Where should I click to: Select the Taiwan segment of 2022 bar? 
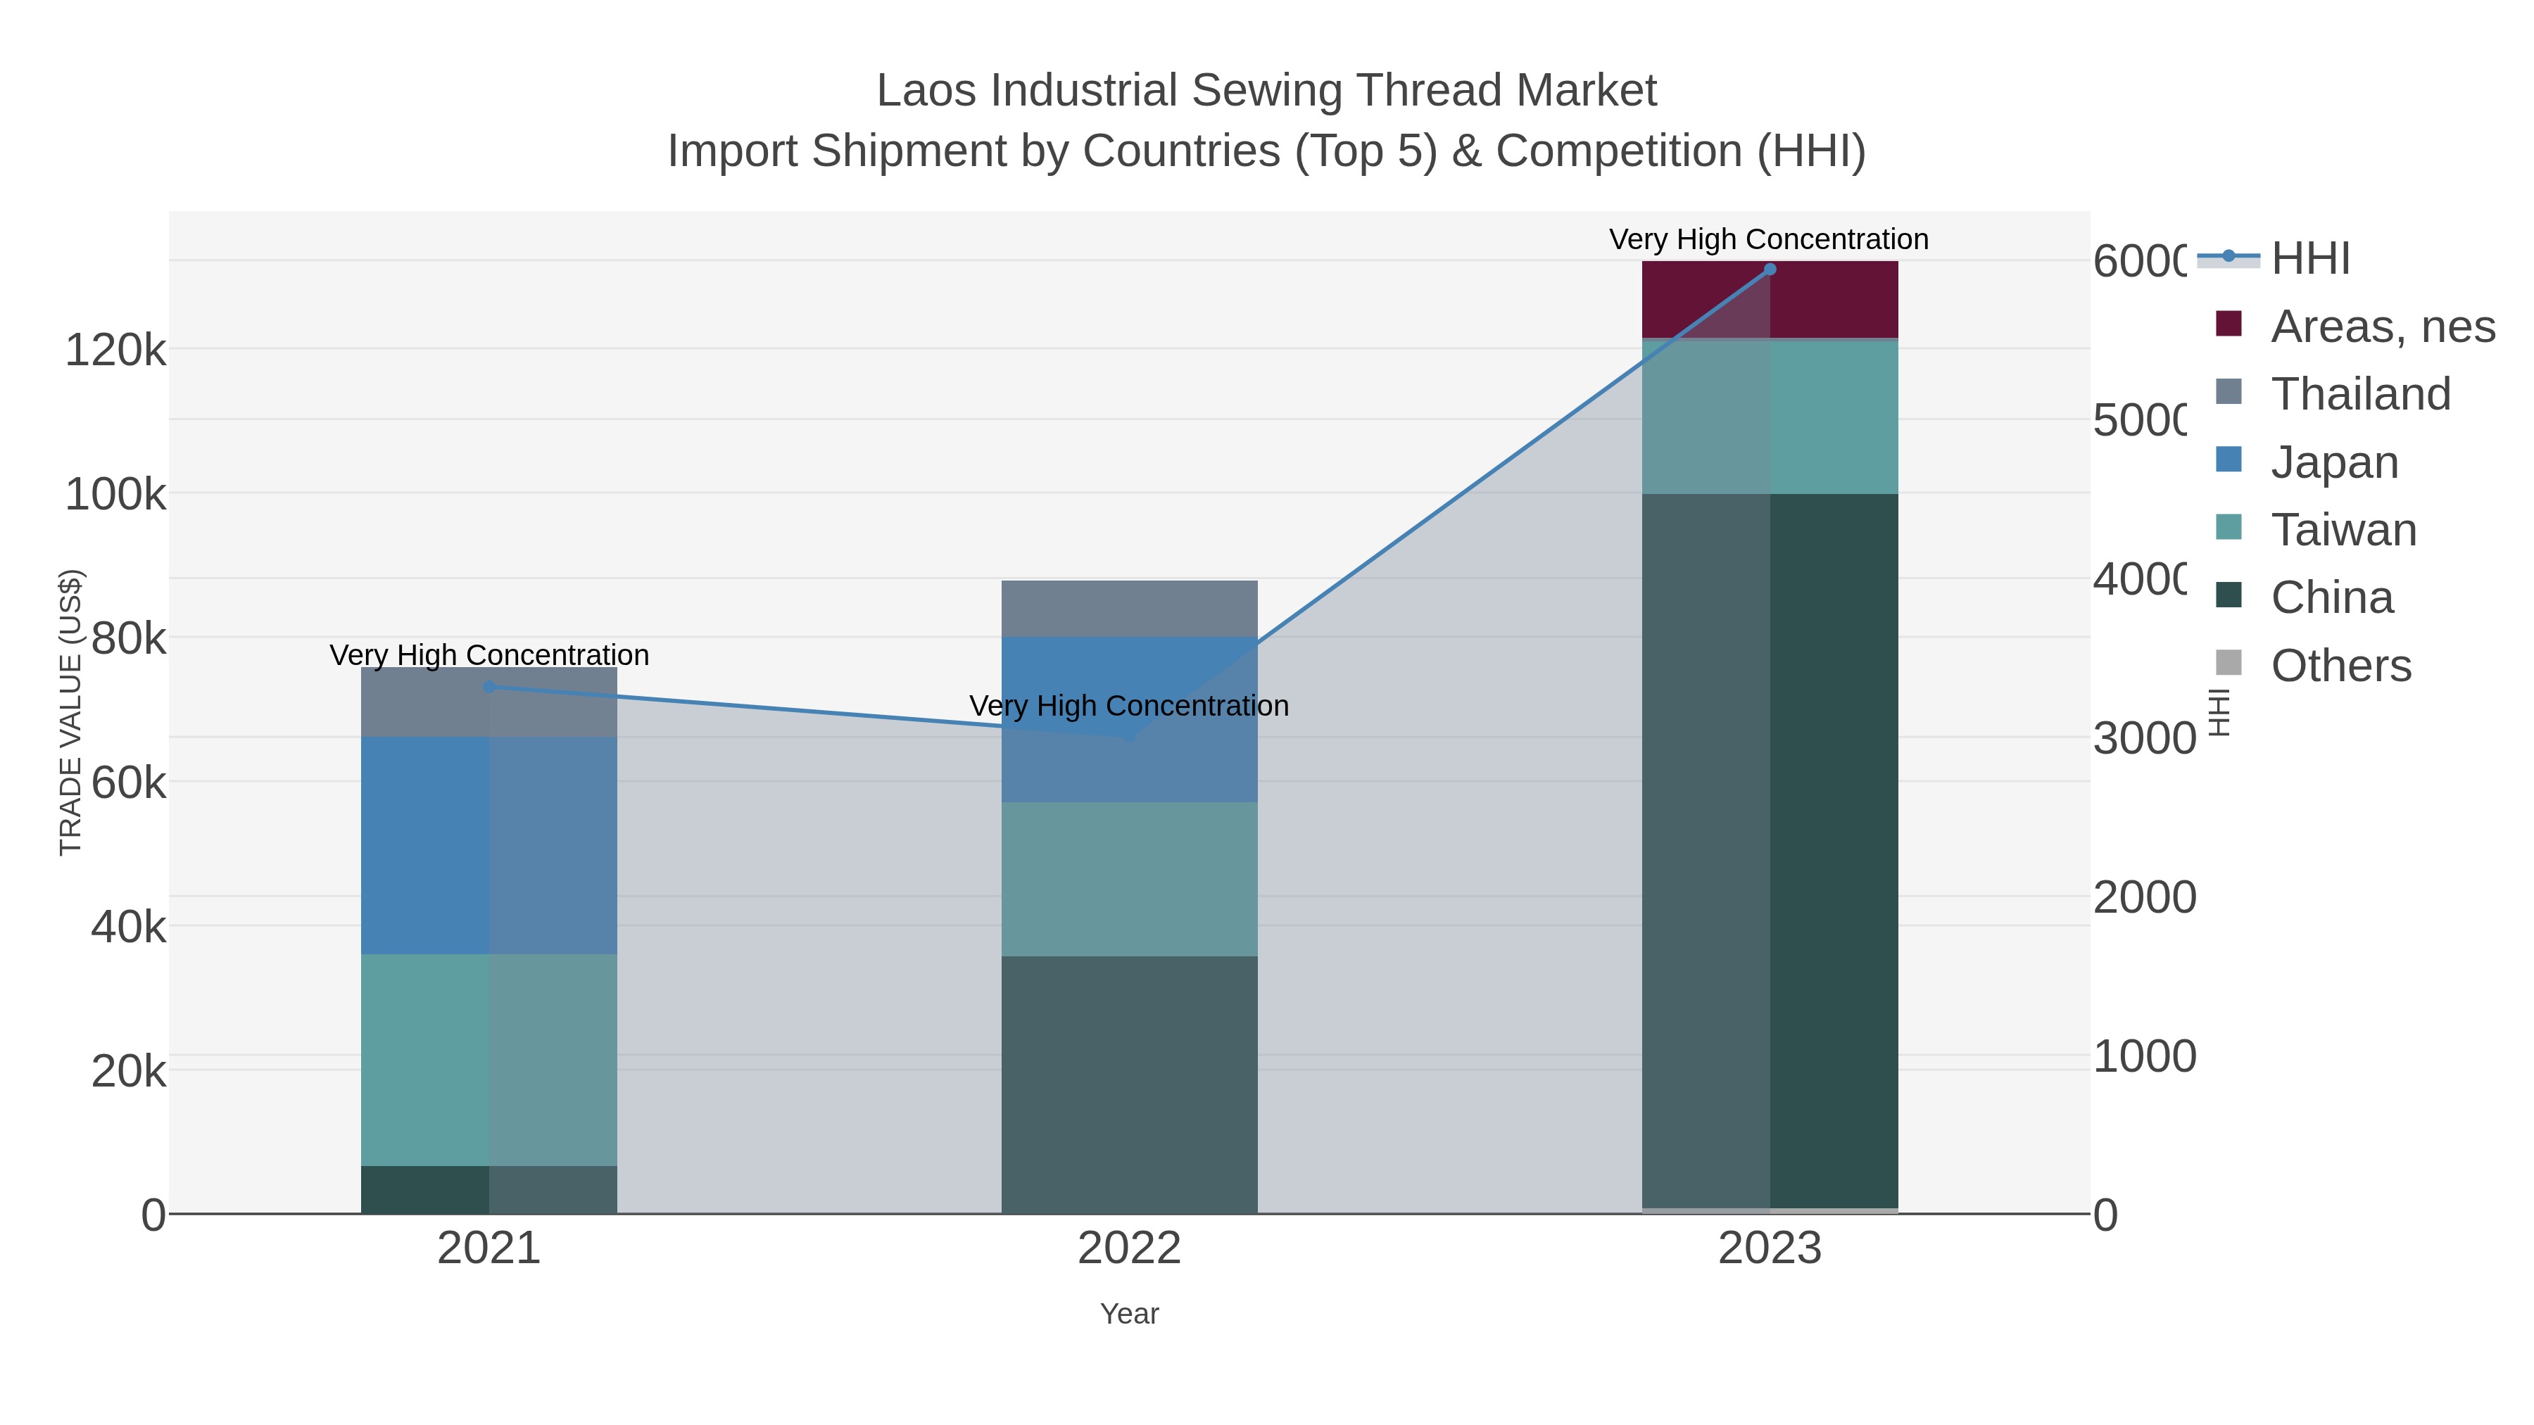tap(1129, 879)
